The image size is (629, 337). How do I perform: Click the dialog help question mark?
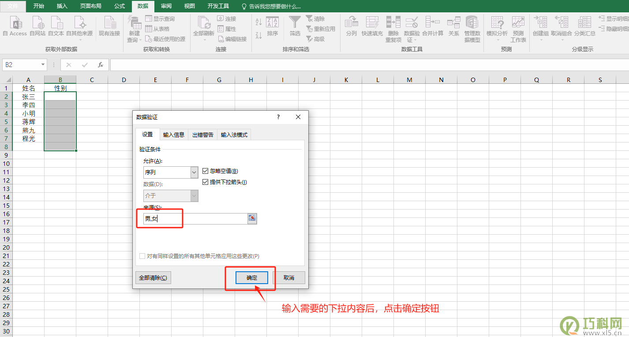tap(278, 117)
